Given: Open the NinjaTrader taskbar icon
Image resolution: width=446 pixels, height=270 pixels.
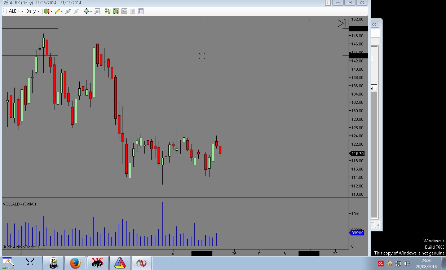Looking at the screenshot, I should [142, 263].
